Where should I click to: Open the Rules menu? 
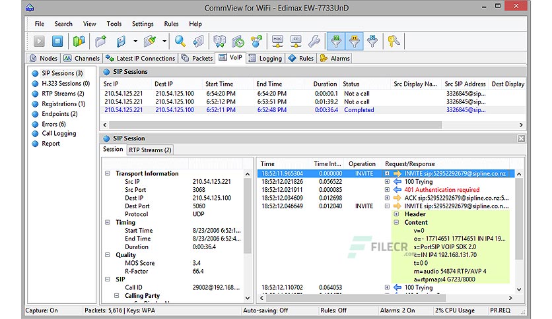coord(171,24)
